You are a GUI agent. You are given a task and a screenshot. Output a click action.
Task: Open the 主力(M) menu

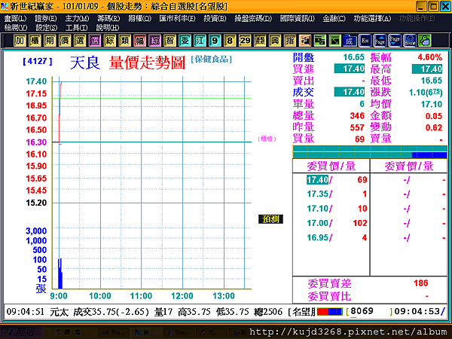77,19
